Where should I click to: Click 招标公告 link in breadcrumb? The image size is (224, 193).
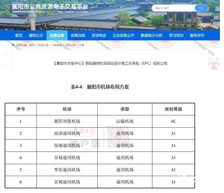[x=70, y=45]
